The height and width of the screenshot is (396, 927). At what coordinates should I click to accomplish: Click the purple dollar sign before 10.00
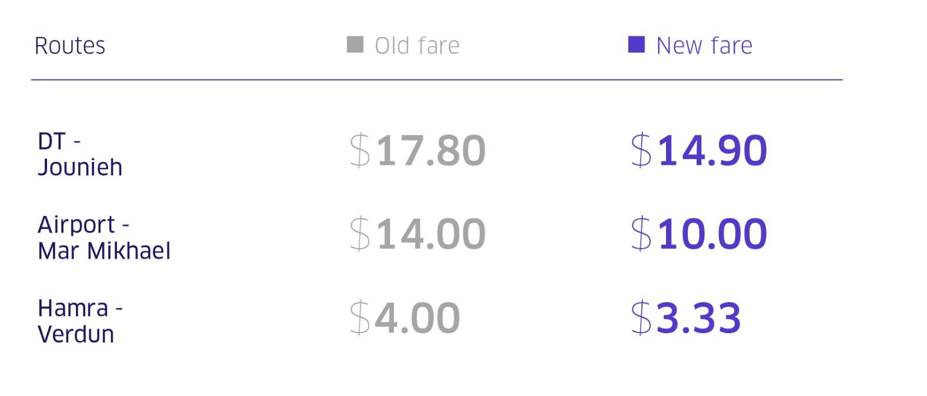coord(641,234)
